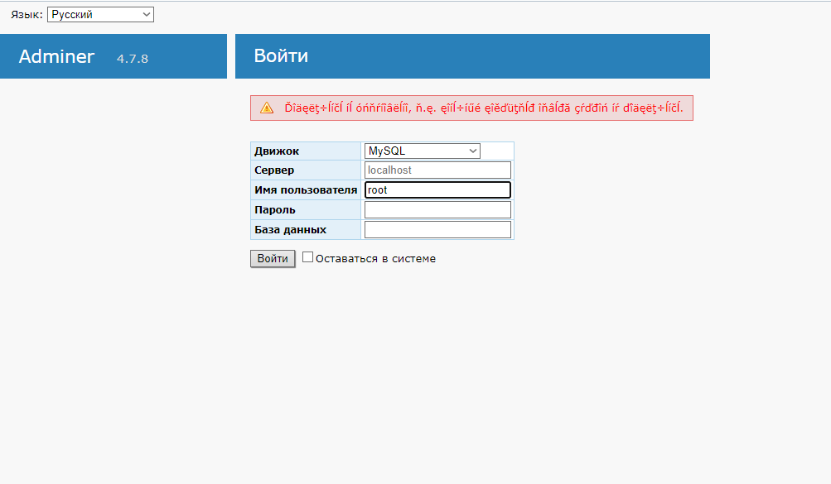The image size is (831, 484).
Task: Click the Имя пользователя row label
Action: point(306,190)
